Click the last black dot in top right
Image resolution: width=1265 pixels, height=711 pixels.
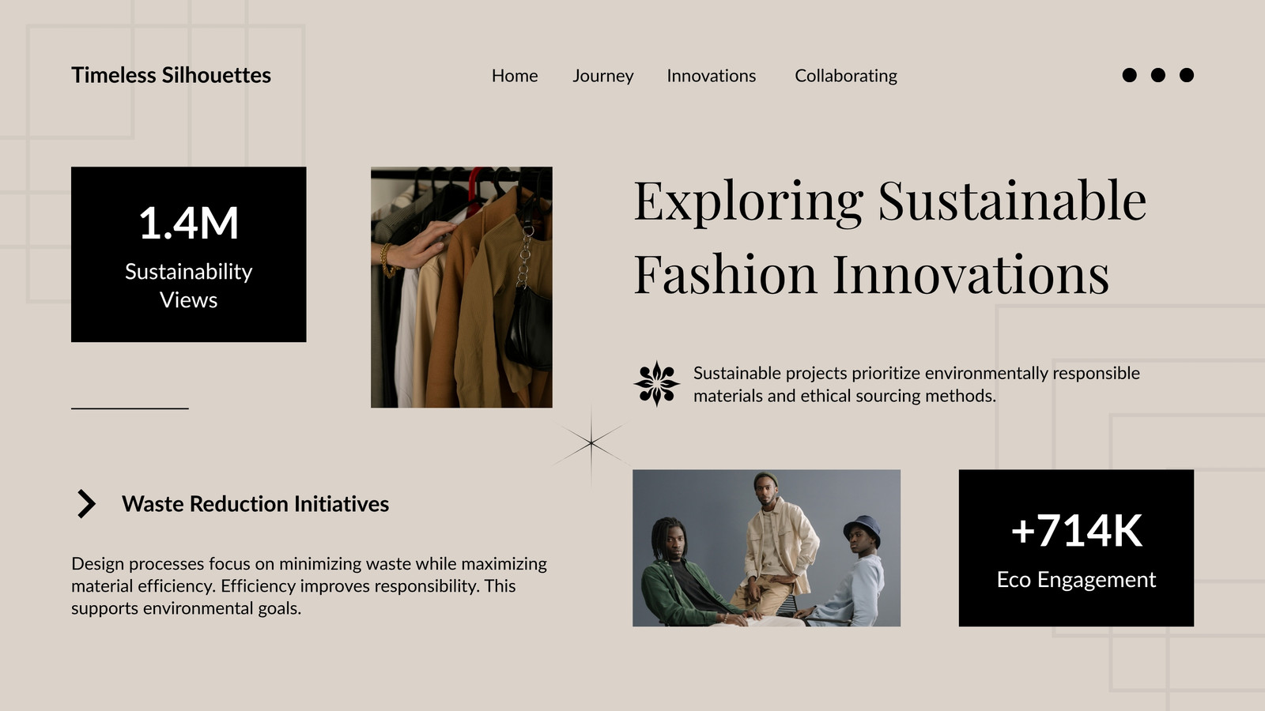tap(1187, 75)
